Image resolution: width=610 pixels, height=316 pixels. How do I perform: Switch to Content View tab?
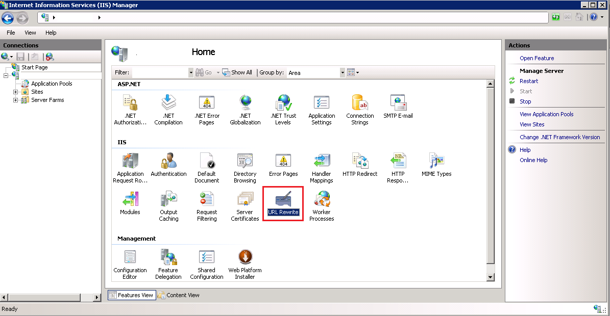(x=179, y=295)
